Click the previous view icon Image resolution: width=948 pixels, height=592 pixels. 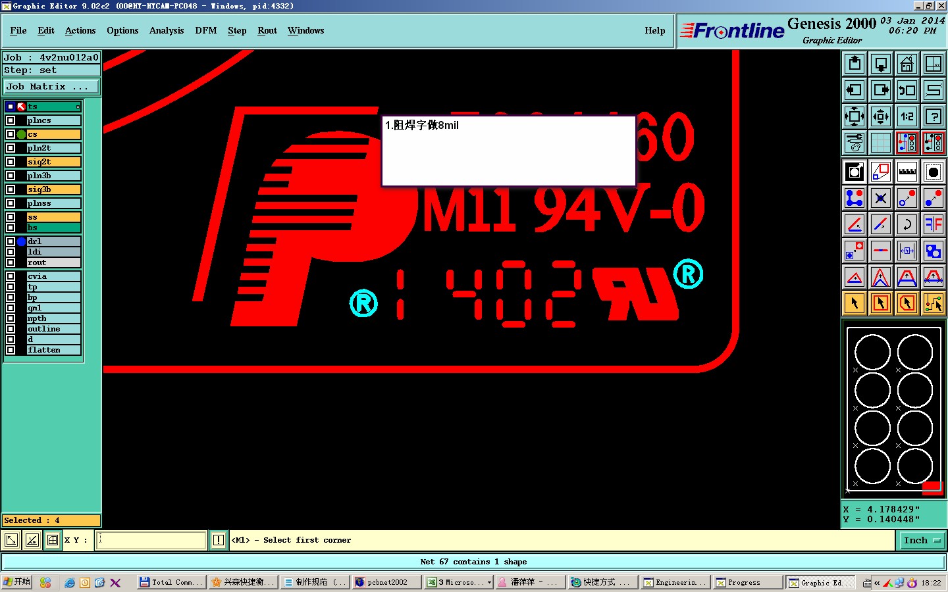click(907, 90)
